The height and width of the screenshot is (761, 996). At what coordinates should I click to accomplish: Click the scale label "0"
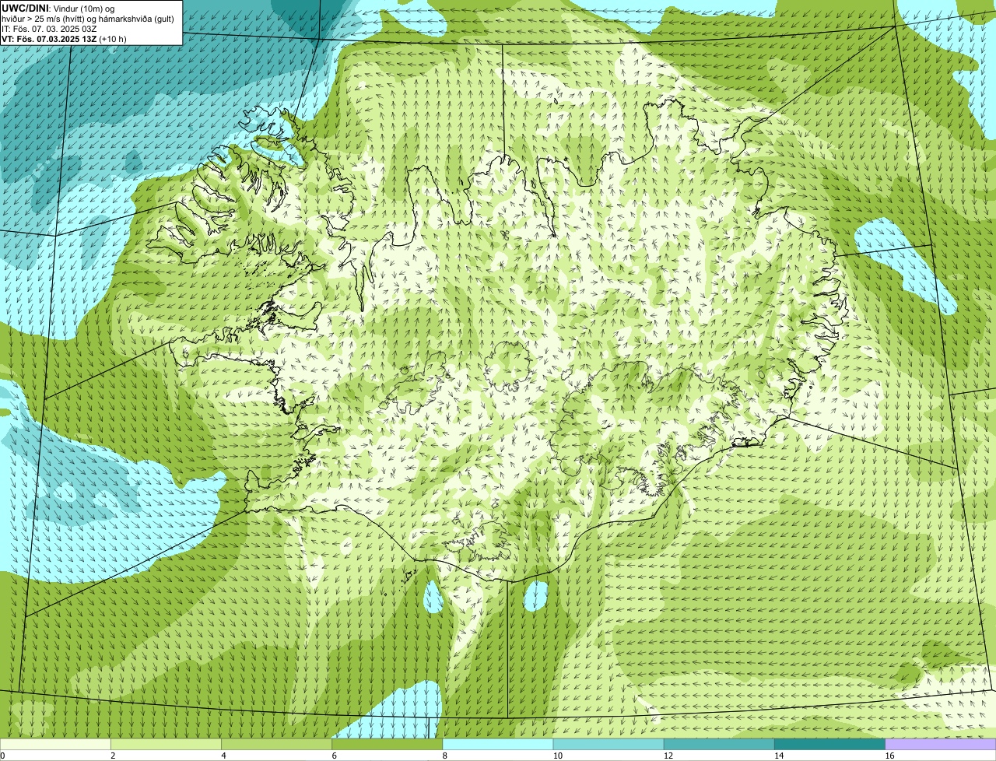tap(3, 756)
